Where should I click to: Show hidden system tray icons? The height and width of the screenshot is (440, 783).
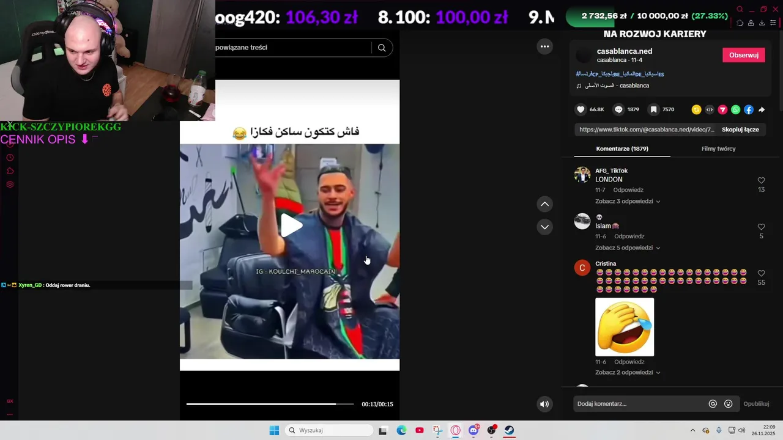pos(692,430)
